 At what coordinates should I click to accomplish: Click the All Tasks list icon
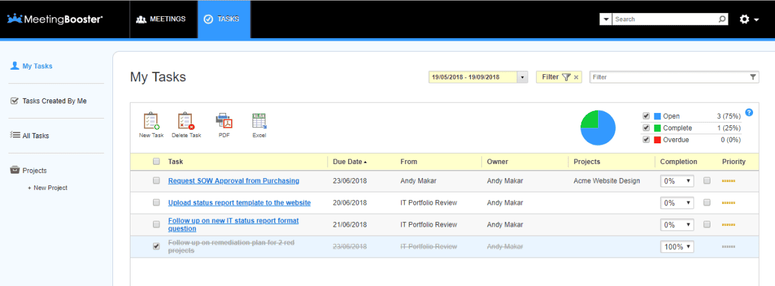[15, 136]
